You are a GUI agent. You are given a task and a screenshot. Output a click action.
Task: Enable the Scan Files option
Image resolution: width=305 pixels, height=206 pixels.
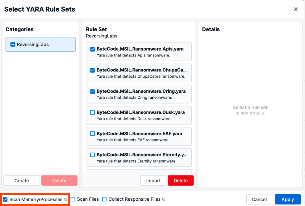[72, 199]
